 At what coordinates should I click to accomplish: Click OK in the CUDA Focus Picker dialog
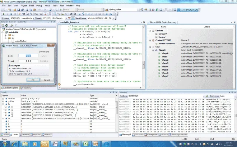[33, 80]
